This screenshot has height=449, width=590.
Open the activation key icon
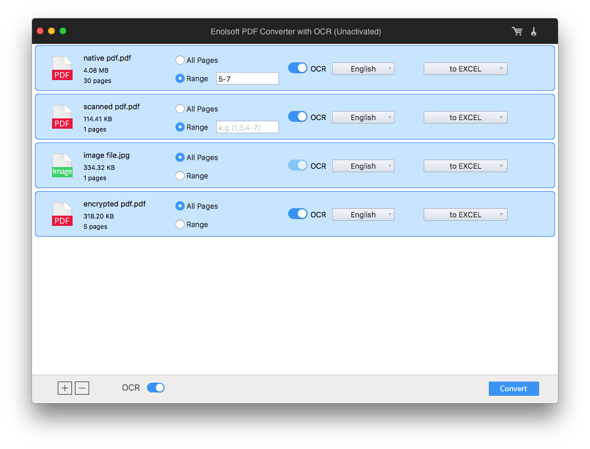[x=533, y=31]
